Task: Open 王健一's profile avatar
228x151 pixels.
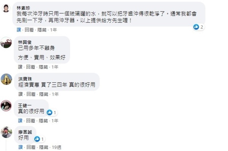Action: 6,106
